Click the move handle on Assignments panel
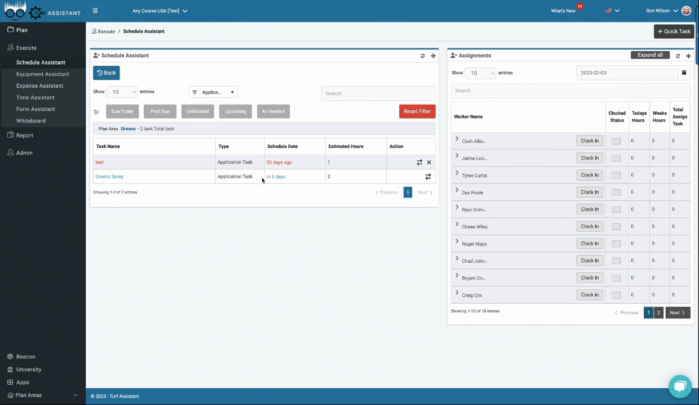This screenshot has height=405, width=699. click(x=688, y=55)
